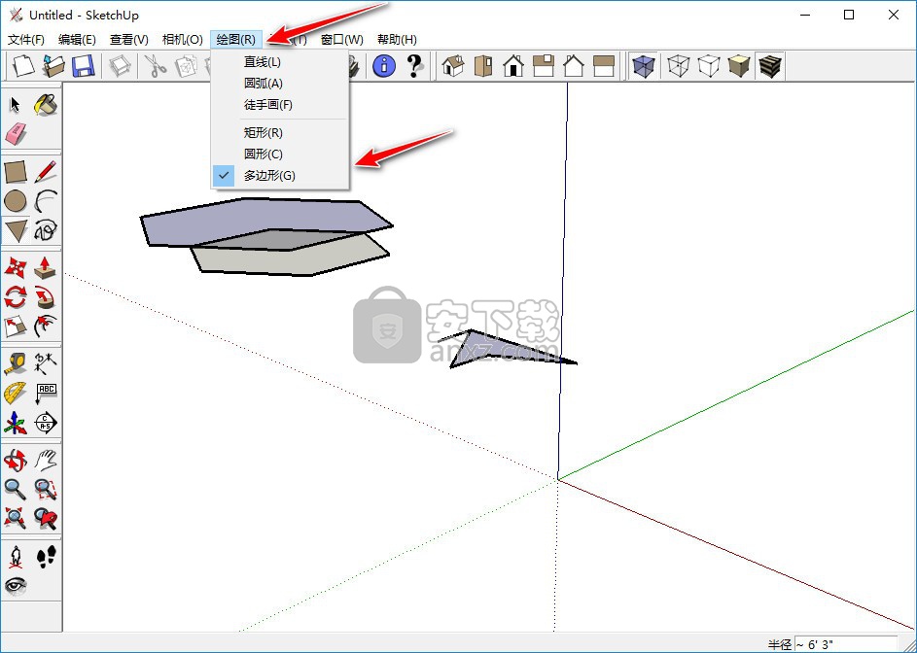Viewport: 917px width, 653px height.
Task: Toggle the checked 多边形(G) menu item
Action: tap(280, 175)
